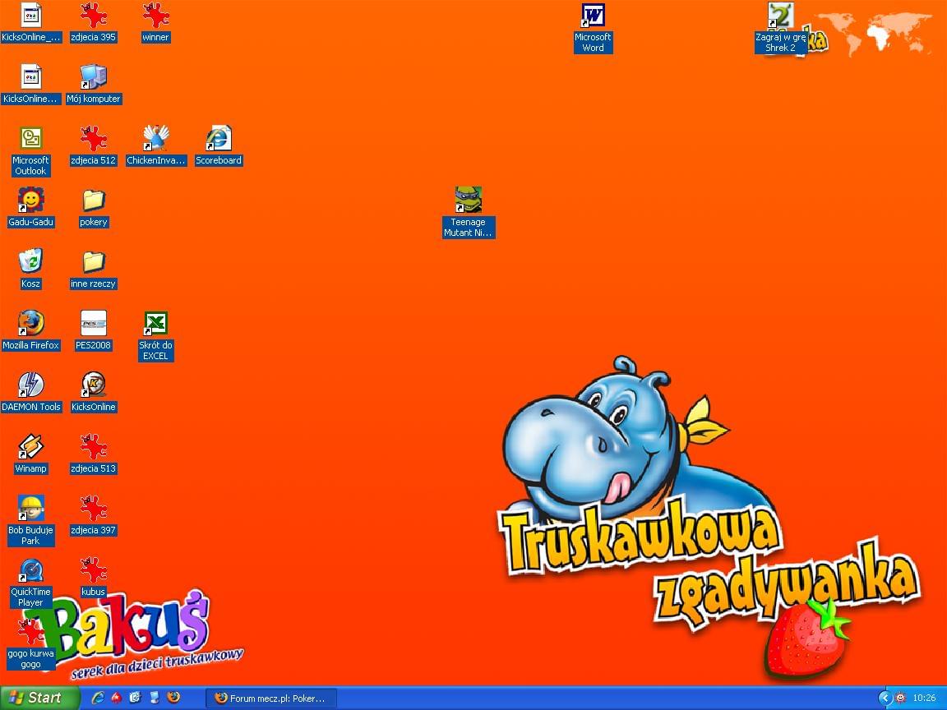Open the 'Mój komputer' desktop icon
Viewport: 947px width, 710px height.
pos(93,84)
